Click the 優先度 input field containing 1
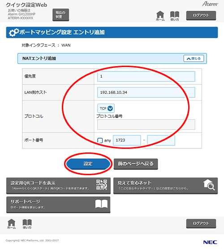Screen dimensions: 224x249 click(x=146, y=76)
